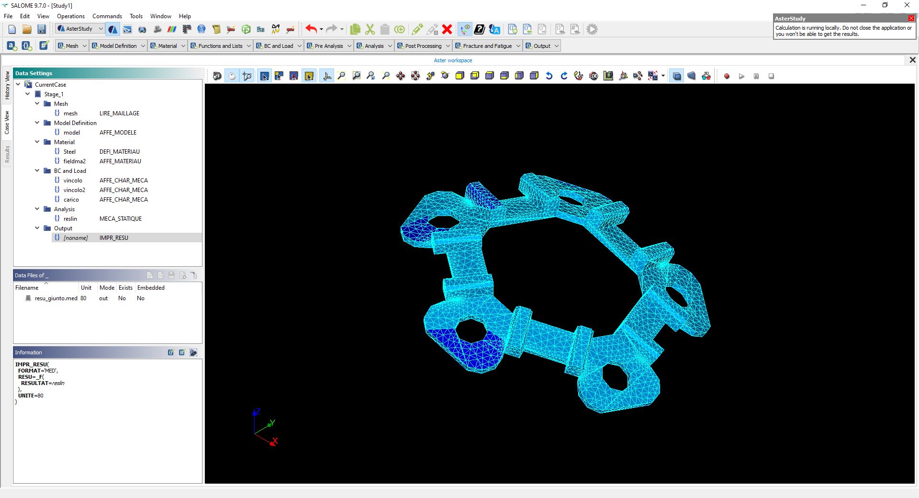
Task: Select resu_giunto.med in the data files list
Action: click(56, 298)
